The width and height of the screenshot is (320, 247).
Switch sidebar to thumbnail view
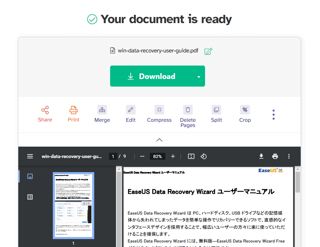[30, 176]
